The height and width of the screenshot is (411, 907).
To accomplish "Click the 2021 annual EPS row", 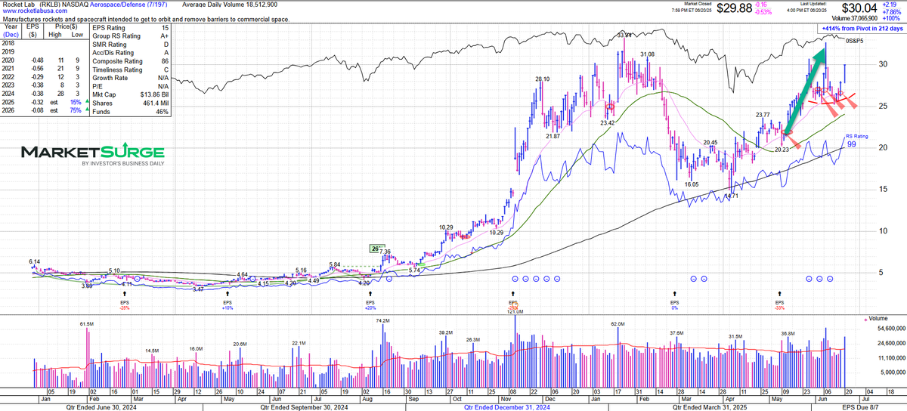I will tap(44, 70).
